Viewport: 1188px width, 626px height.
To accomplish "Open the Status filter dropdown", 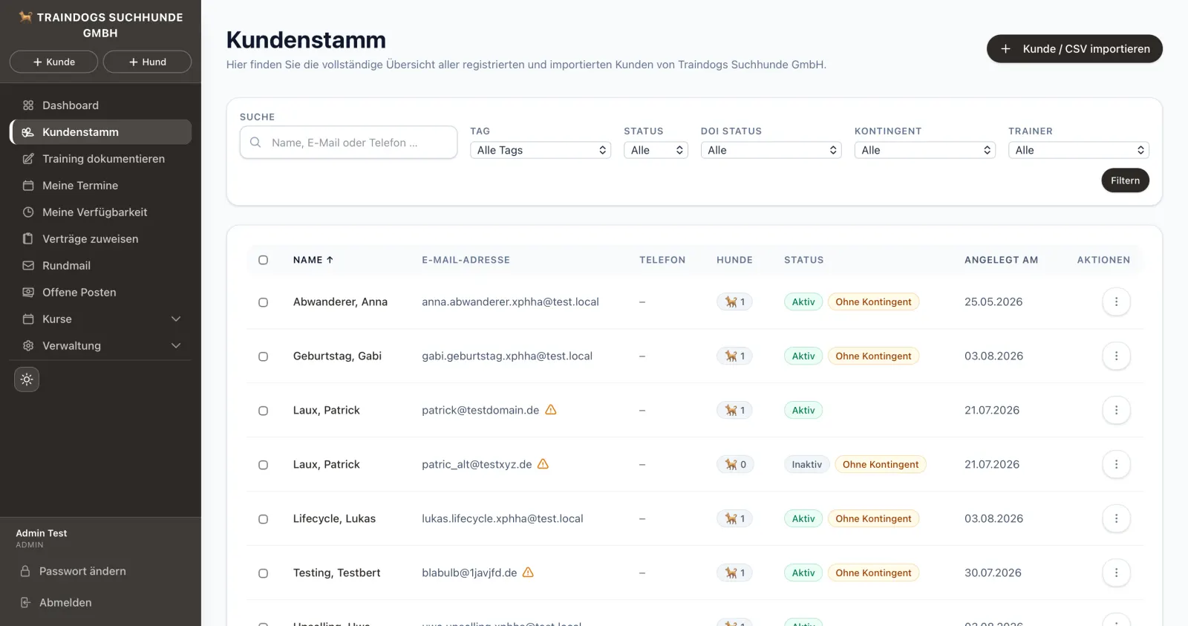I will [x=656, y=150].
